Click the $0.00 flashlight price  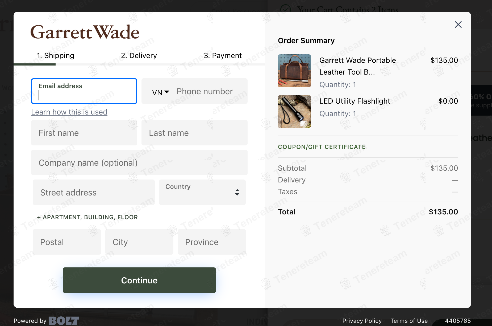coord(448,101)
